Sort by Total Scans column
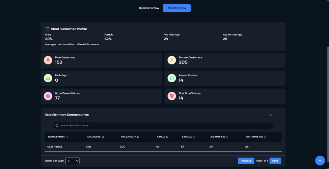329x169 pixels. [x=95, y=137]
